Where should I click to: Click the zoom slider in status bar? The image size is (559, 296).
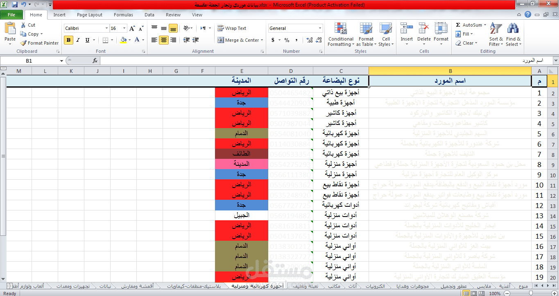pos(530,293)
